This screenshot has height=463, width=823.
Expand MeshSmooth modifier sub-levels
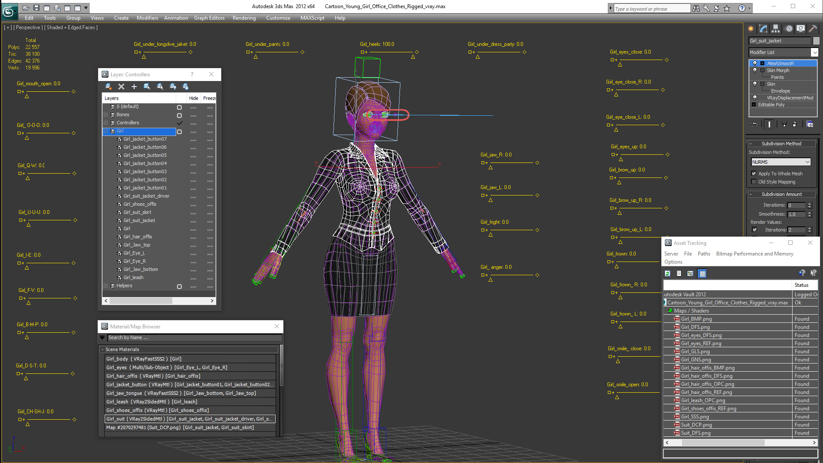coord(763,63)
